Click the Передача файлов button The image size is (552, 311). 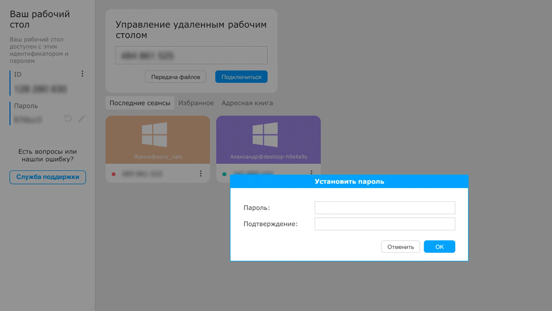175,77
